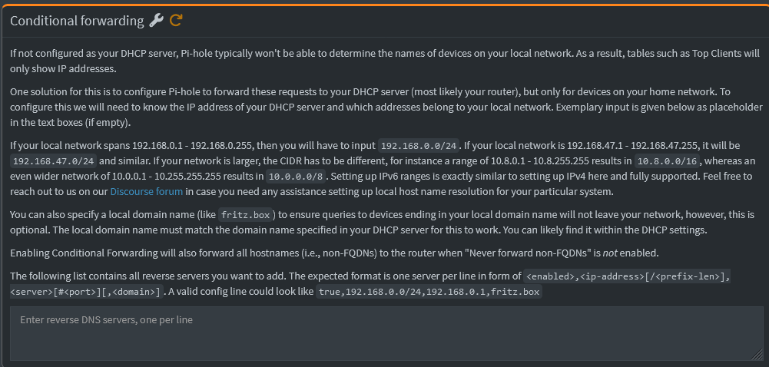
Task: Click the 192.168.47.0/24 code snippet
Action: click(x=53, y=160)
